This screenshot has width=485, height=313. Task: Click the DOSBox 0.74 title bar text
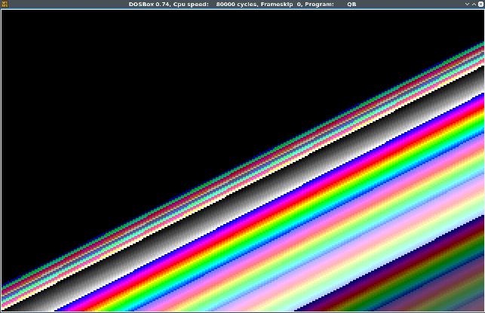(243, 5)
